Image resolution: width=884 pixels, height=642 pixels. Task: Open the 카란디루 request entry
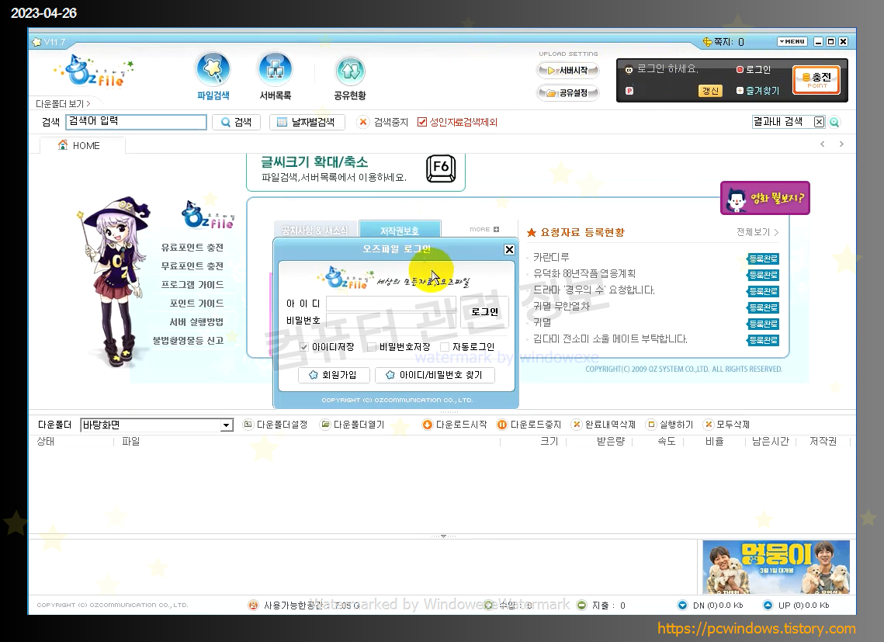[x=551, y=257]
